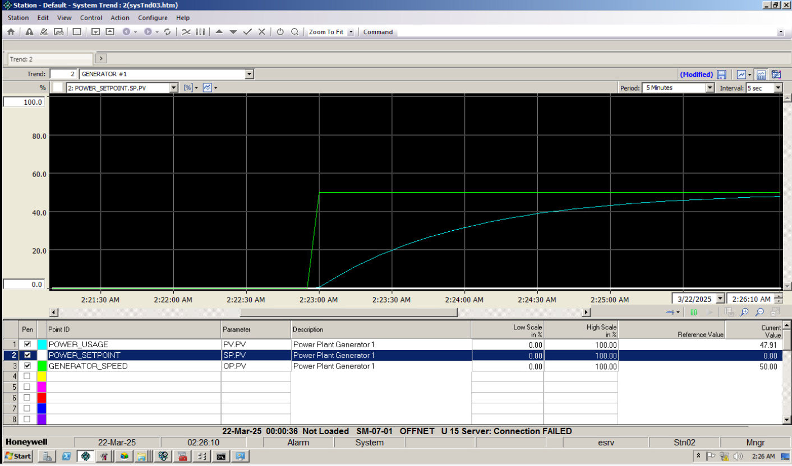Click the green GENERATOR_SPEED pen color swatch

[x=42, y=366]
